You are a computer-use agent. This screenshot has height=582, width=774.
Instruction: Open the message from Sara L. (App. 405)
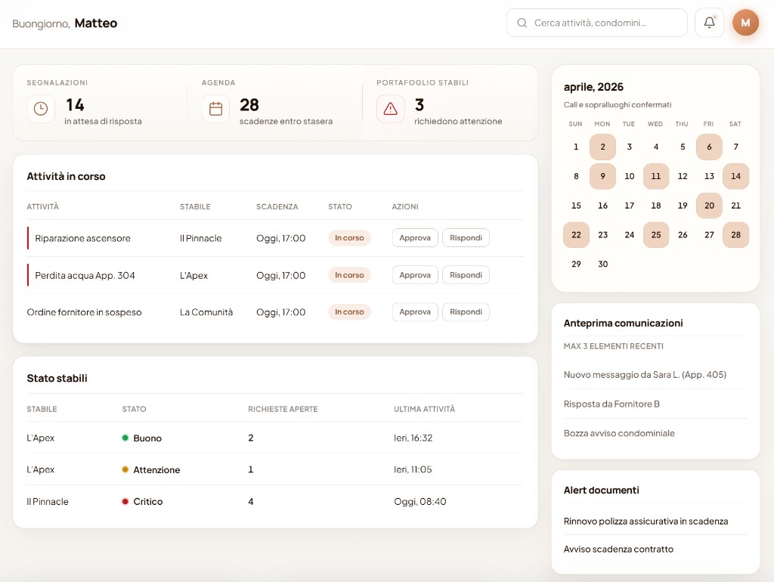[645, 374]
